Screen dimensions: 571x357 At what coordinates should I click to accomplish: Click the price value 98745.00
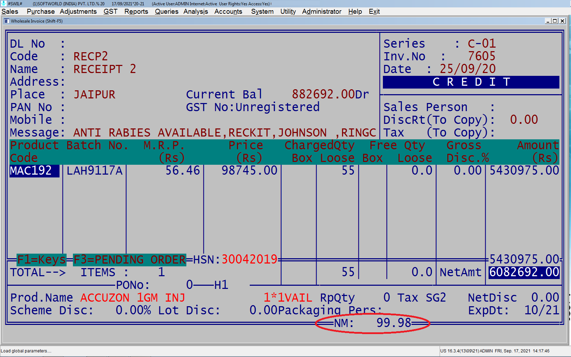249,171
